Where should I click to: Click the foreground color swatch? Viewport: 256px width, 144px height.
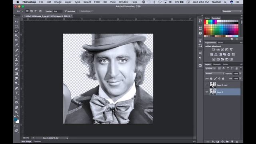tap(16, 120)
